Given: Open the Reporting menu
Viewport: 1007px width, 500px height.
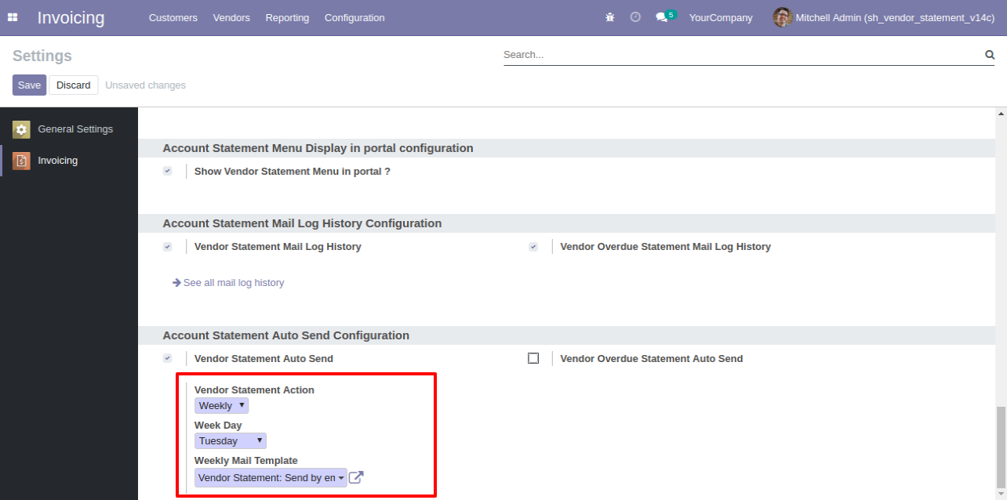Looking at the screenshot, I should [x=287, y=17].
